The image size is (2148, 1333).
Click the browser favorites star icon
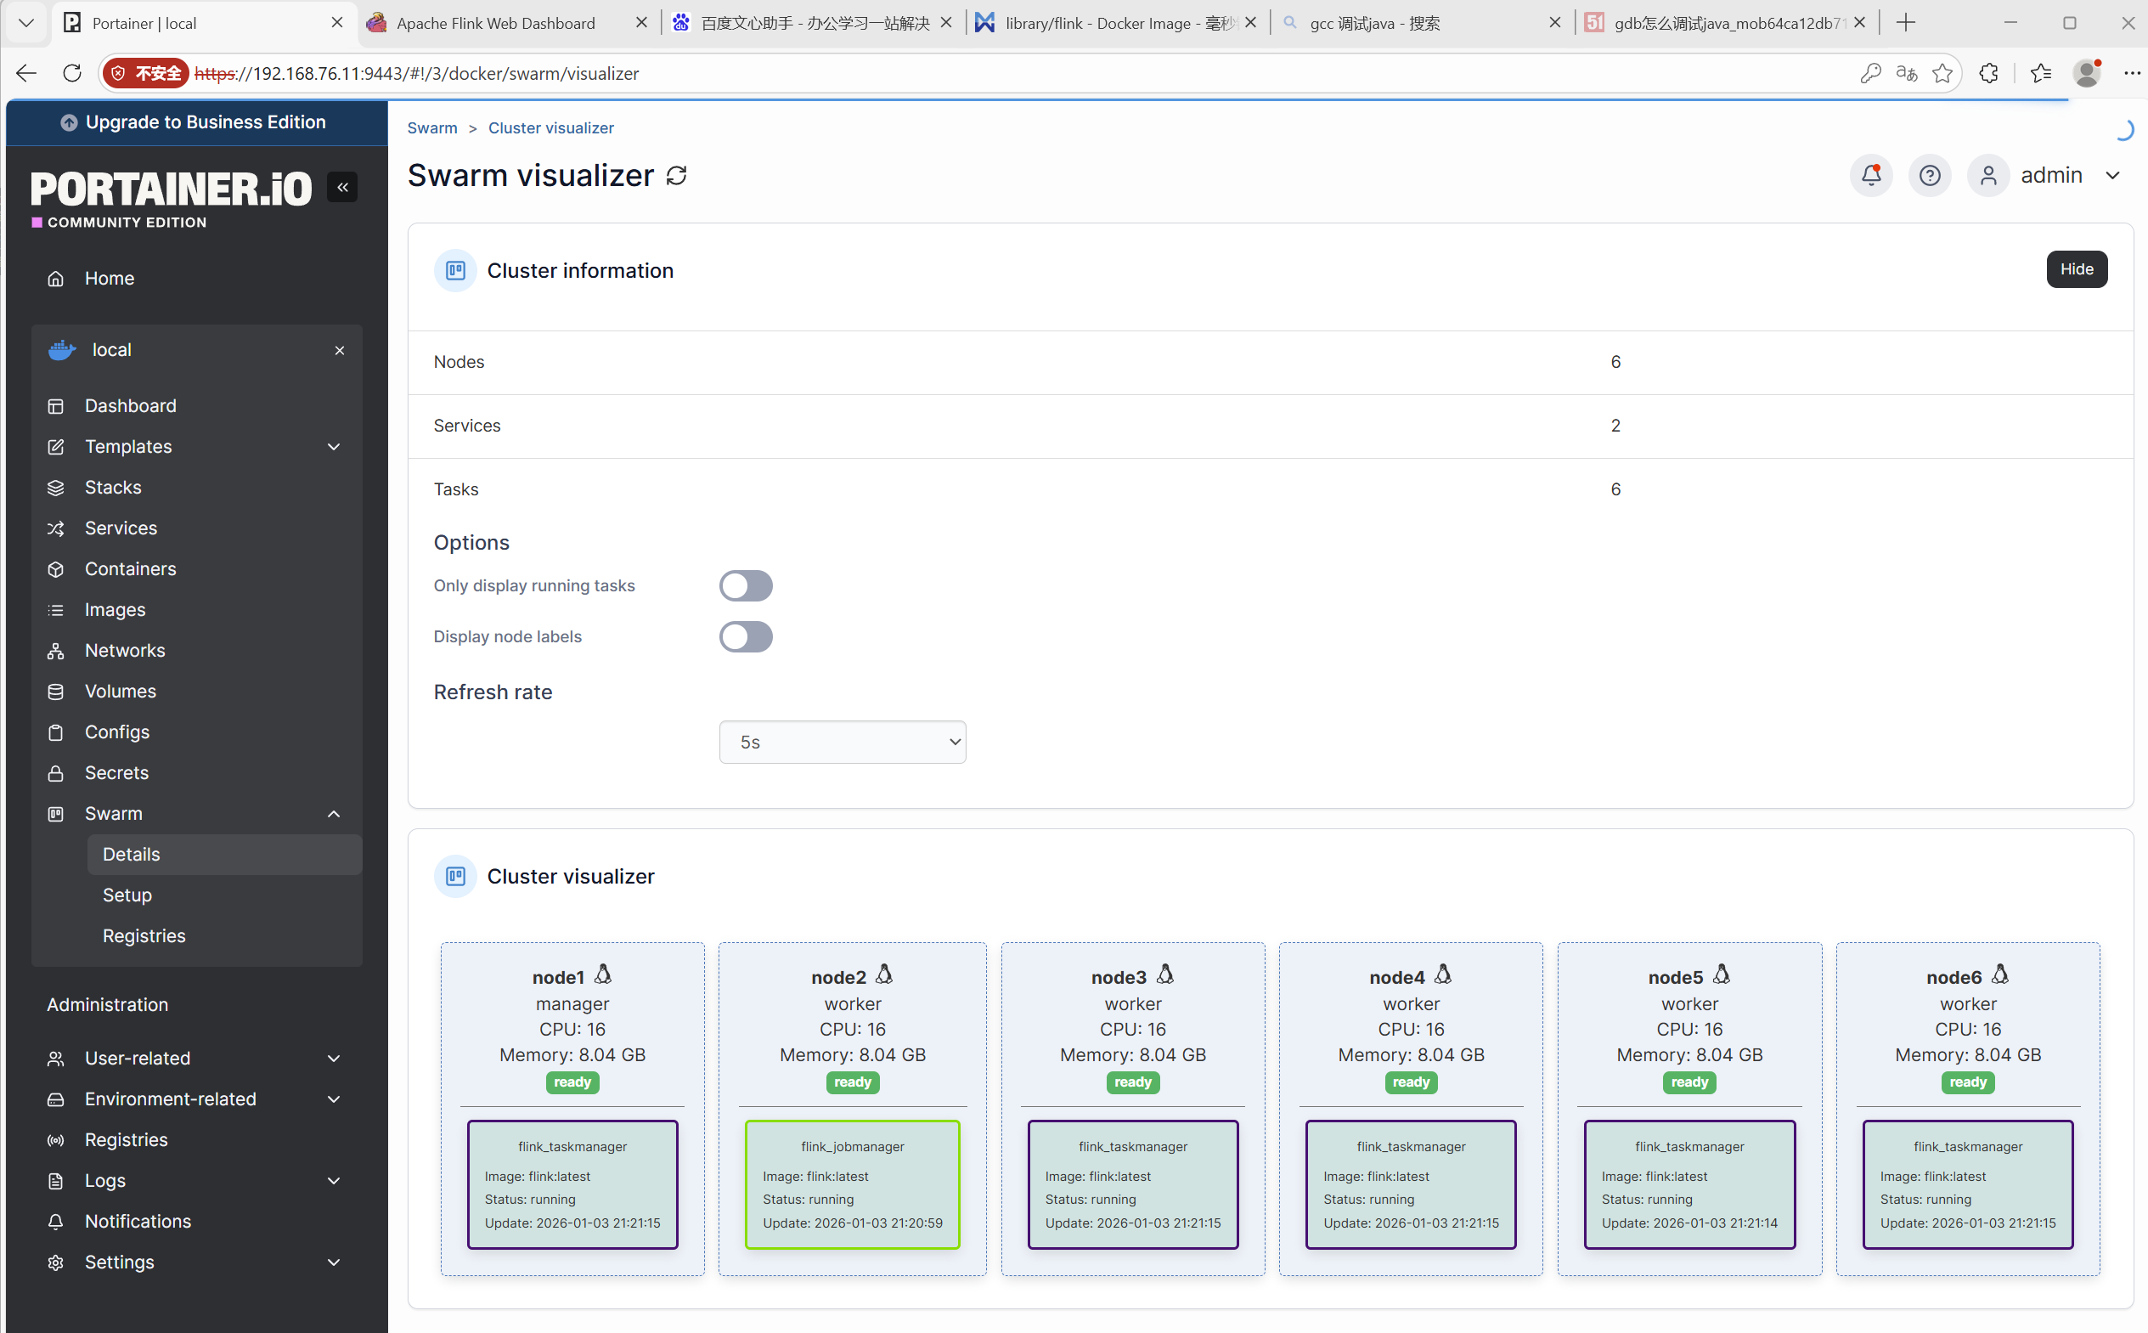[1942, 73]
